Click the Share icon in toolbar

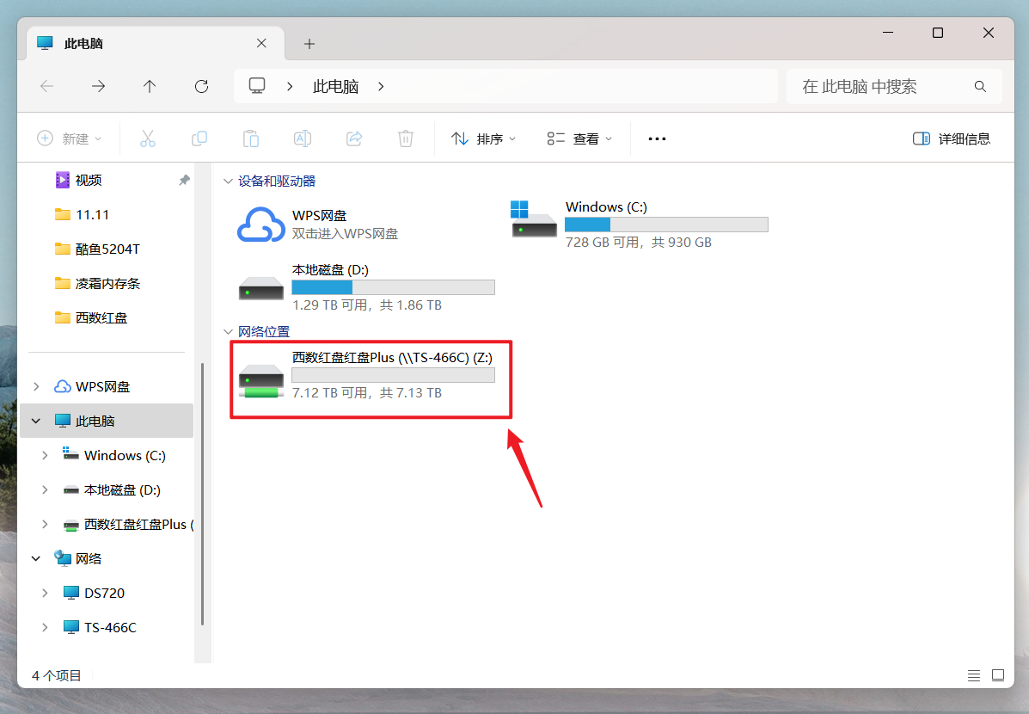[x=354, y=138]
